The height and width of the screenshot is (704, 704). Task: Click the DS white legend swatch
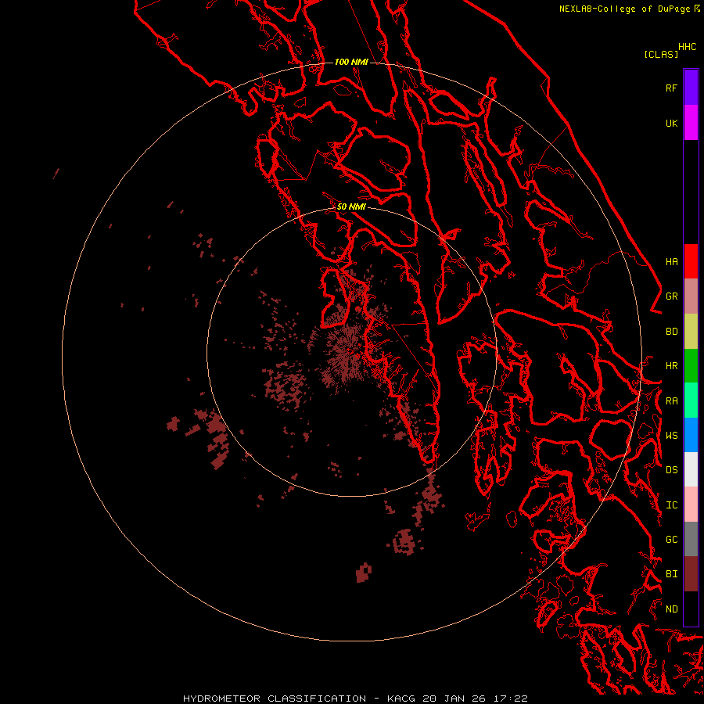(691, 469)
